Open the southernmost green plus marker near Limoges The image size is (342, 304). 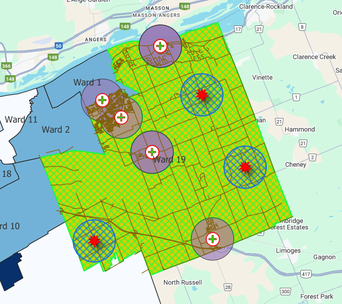click(x=213, y=239)
